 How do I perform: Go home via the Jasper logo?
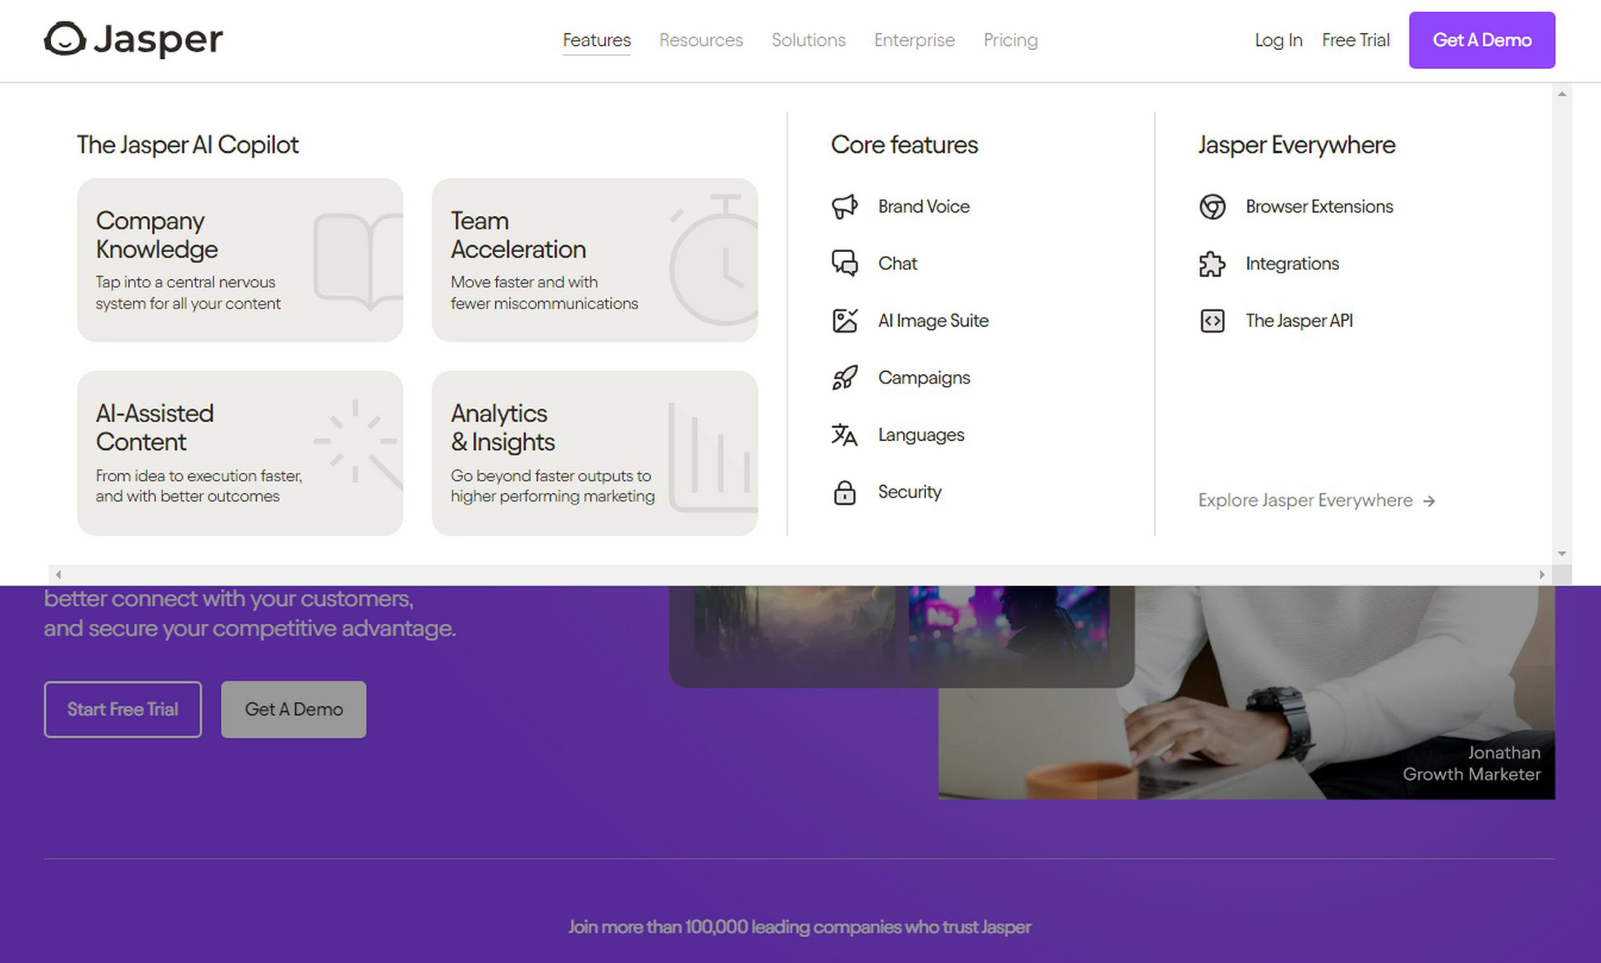[x=133, y=39]
